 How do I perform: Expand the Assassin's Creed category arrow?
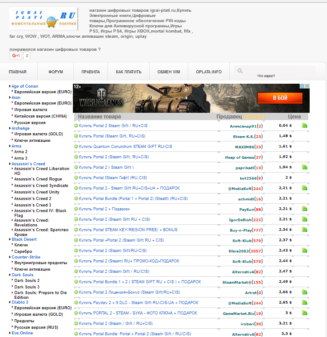click(x=10, y=164)
